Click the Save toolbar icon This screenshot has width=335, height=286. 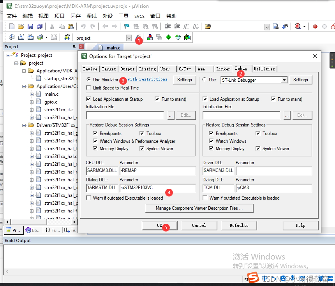[30, 26]
